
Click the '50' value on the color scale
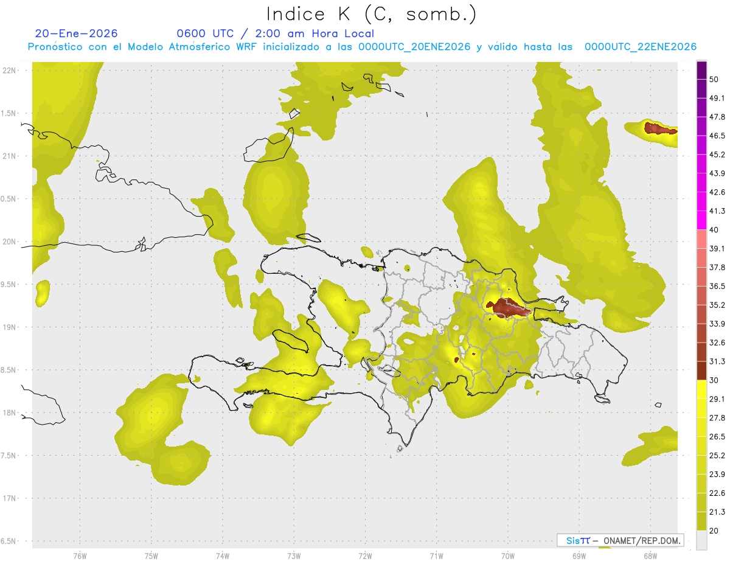[x=714, y=79]
